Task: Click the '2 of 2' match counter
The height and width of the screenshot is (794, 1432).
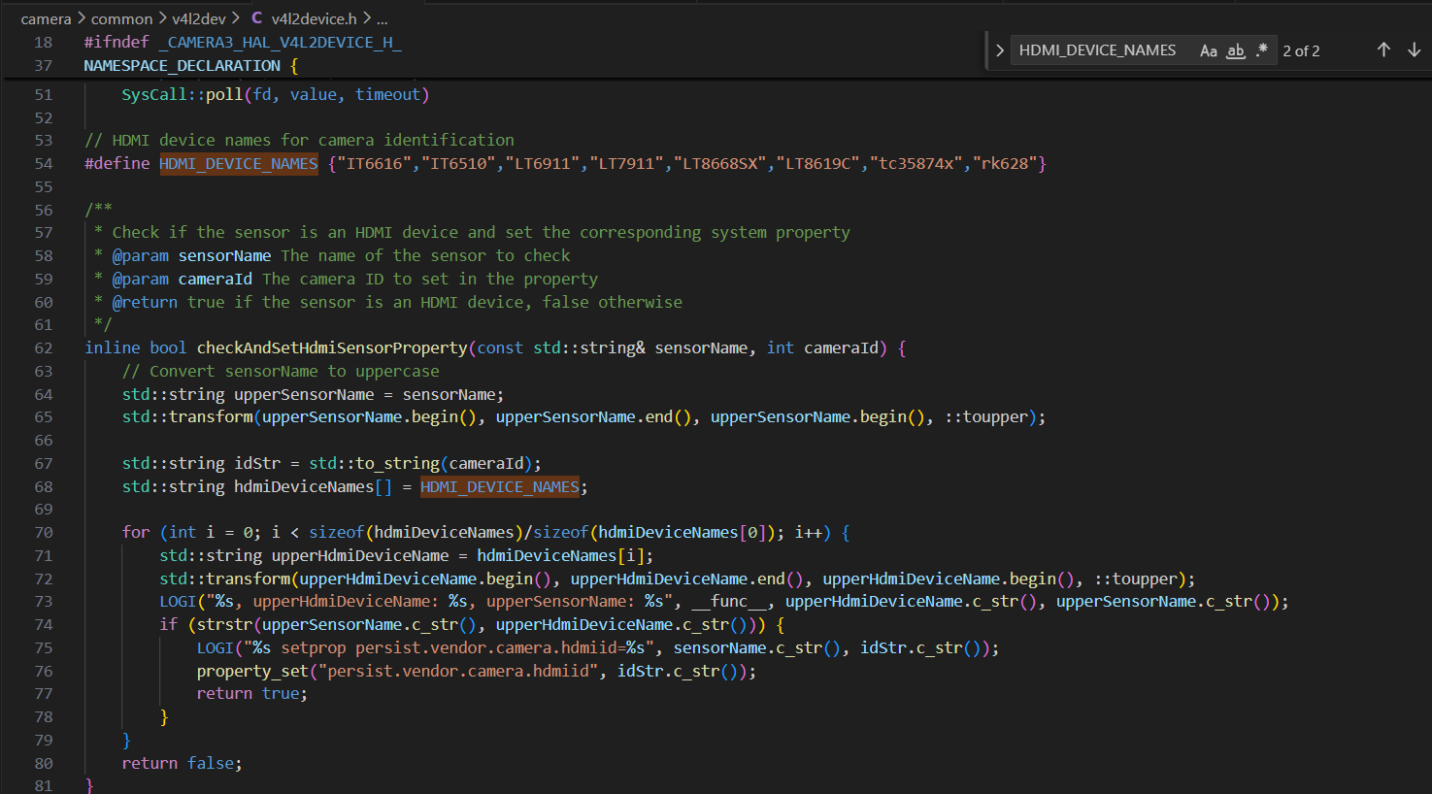Action: 1301,50
